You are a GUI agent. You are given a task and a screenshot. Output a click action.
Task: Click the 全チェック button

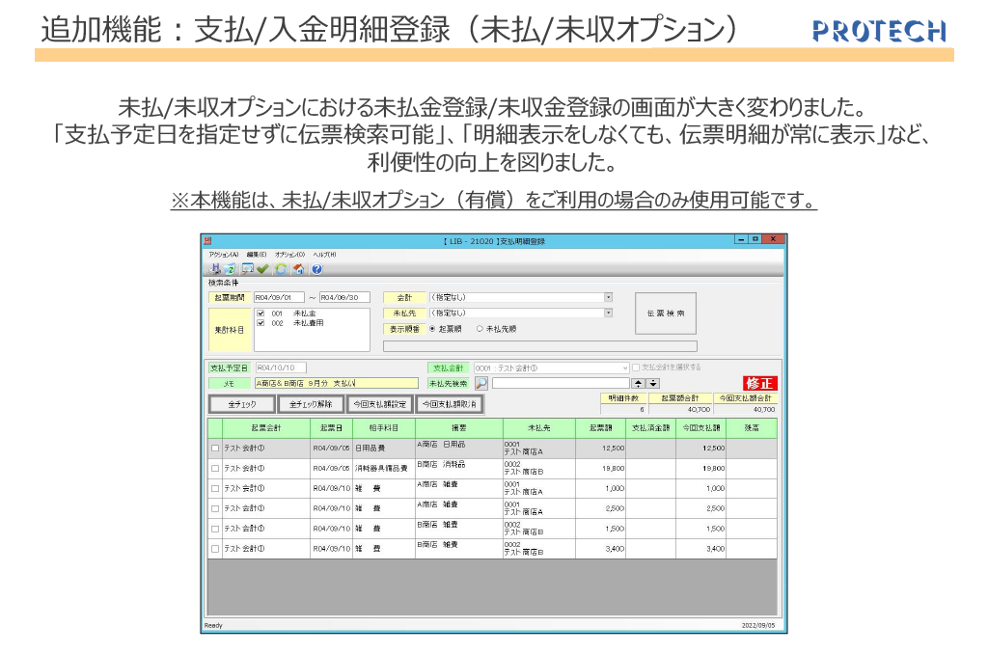[242, 404]
